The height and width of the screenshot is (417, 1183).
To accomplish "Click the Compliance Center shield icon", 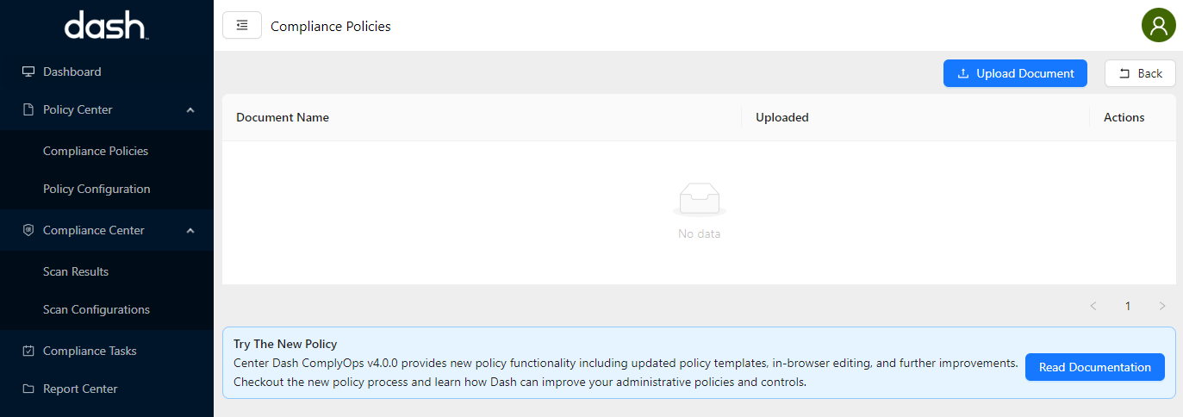I will tap(28, 230).
